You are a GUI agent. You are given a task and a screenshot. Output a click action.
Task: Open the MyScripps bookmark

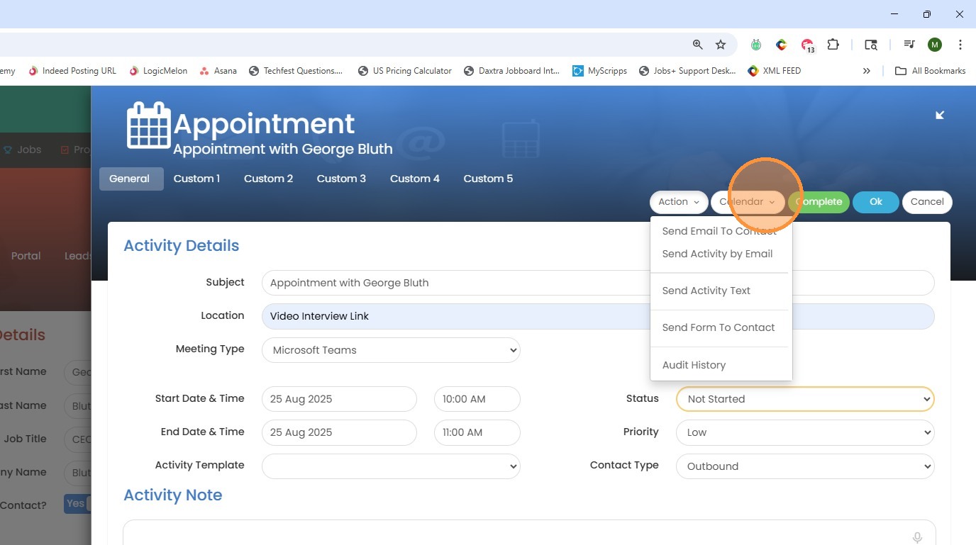pos(599,71)
